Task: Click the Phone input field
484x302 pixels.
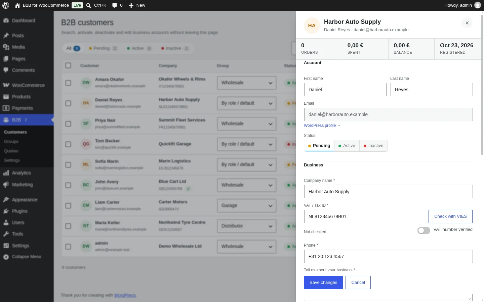Action: (388, 256)
